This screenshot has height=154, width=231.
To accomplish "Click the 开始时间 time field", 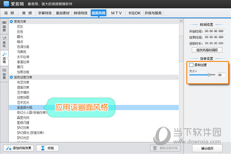I will click(x=214, y=31).
